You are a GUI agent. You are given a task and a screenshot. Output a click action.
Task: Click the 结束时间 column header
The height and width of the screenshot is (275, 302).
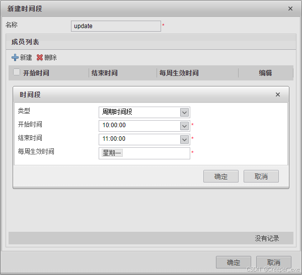[x=104, y=73]
